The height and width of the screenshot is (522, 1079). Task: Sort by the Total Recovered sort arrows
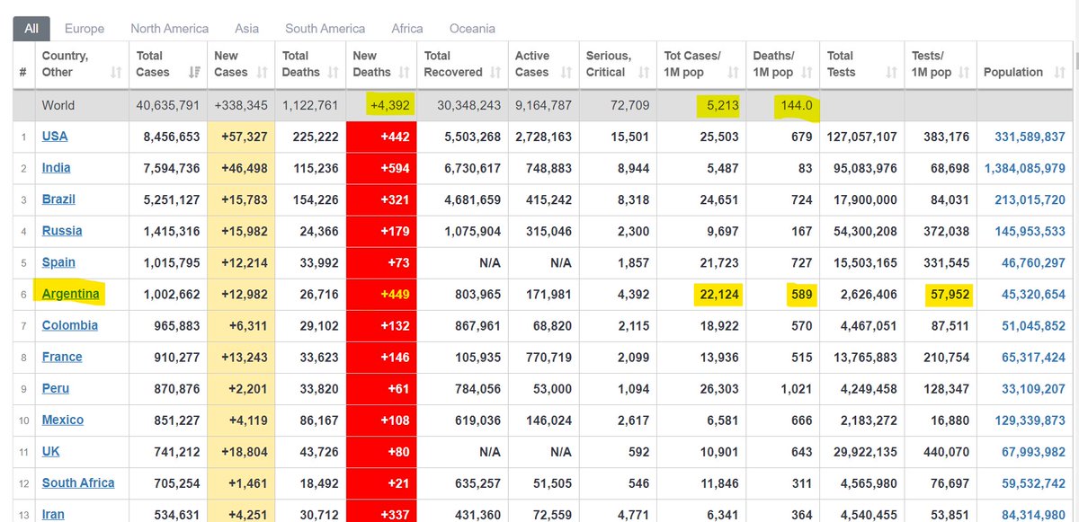click(496, 72)
